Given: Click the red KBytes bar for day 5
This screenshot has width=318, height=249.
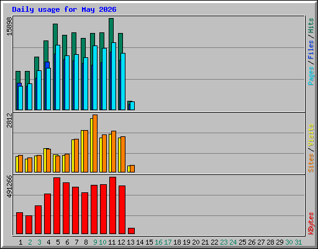Looking at the screenshot, I should [x=57, y=205].
